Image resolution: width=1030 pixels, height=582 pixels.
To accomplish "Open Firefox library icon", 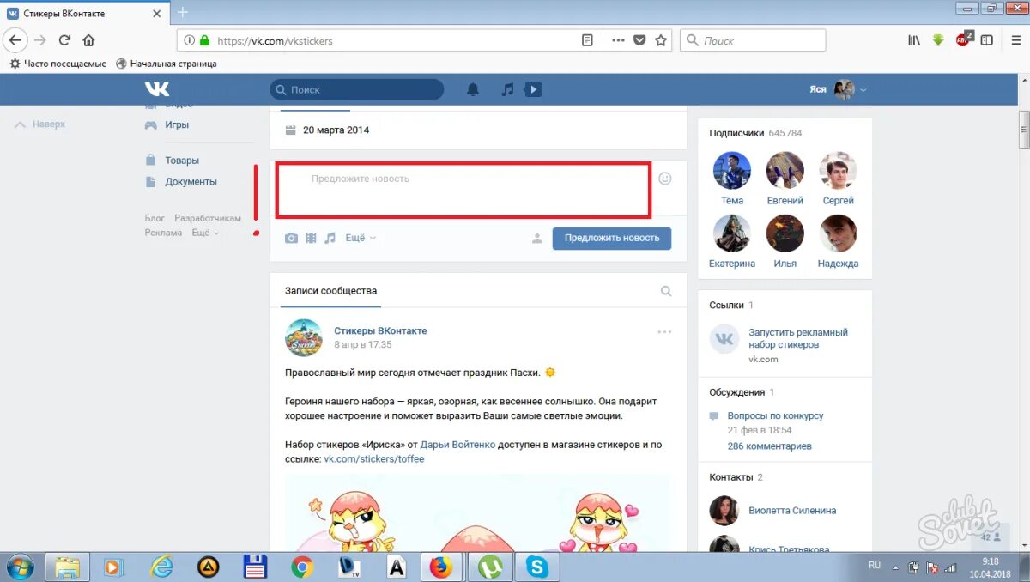I will 914,40.
